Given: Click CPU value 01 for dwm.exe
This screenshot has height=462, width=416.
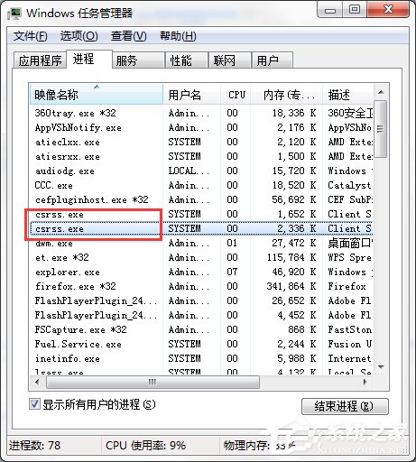Looking at the screenshot, I should [232, 243].
